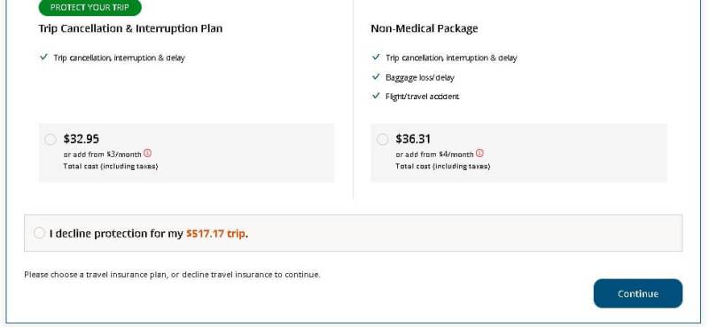
Task: Select the $32.95 Trip Cancellation plan radio button
Action: tap(51, 139)
